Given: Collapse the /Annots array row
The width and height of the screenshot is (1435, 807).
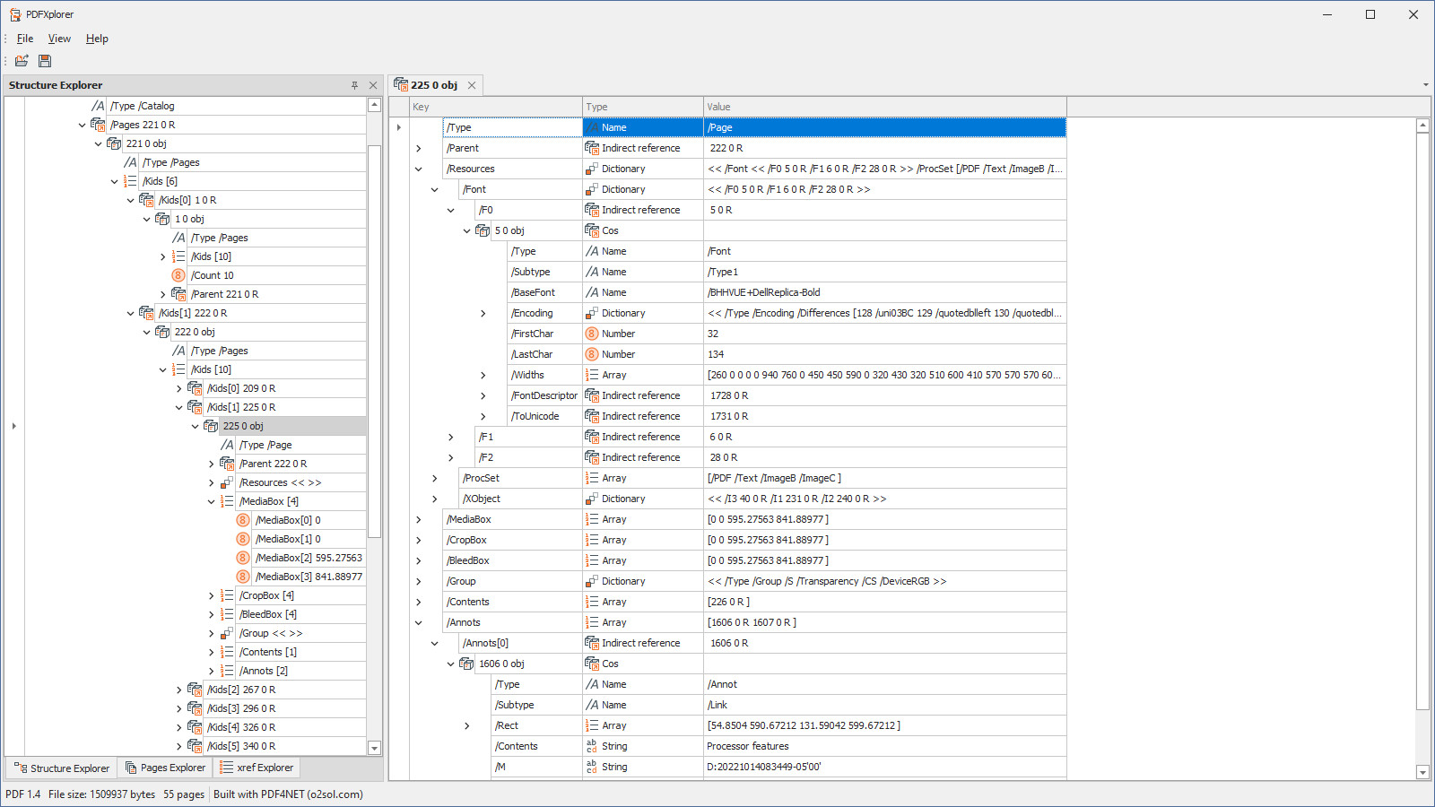Looking at the screenshot, I should pos(418,622).
